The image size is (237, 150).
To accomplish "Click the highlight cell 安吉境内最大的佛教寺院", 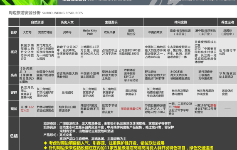I will [67, 75].
